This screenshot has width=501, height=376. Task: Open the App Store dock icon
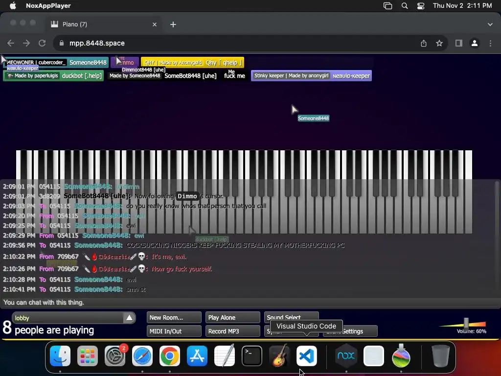coord(197,356)
